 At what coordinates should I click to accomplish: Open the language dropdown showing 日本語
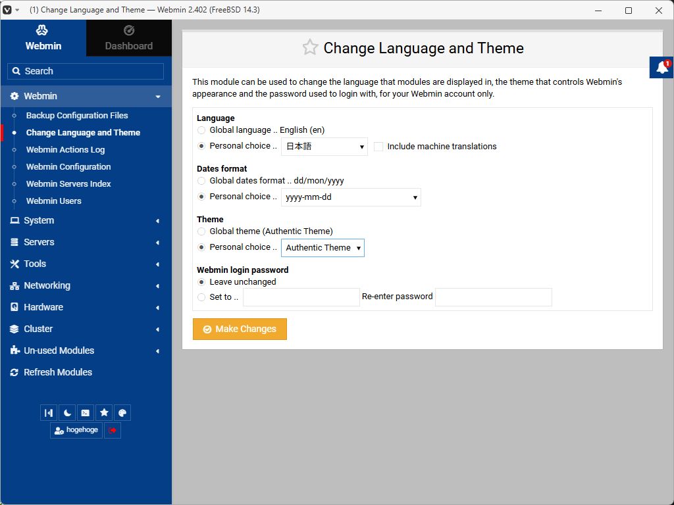324,147
